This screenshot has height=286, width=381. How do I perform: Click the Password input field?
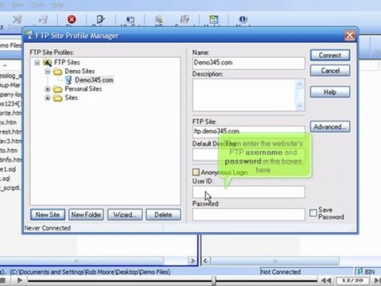248,214
